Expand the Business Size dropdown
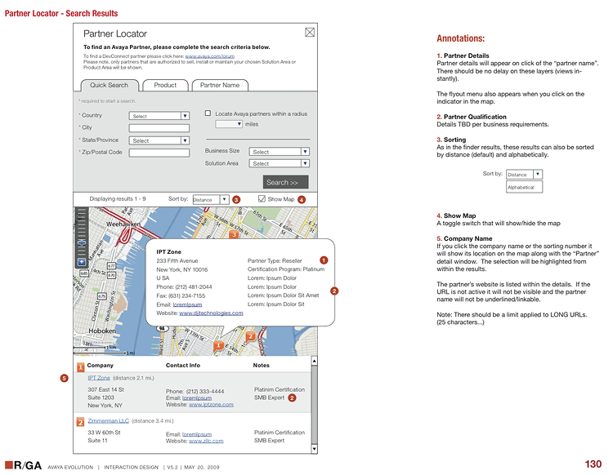 (280, 152)
